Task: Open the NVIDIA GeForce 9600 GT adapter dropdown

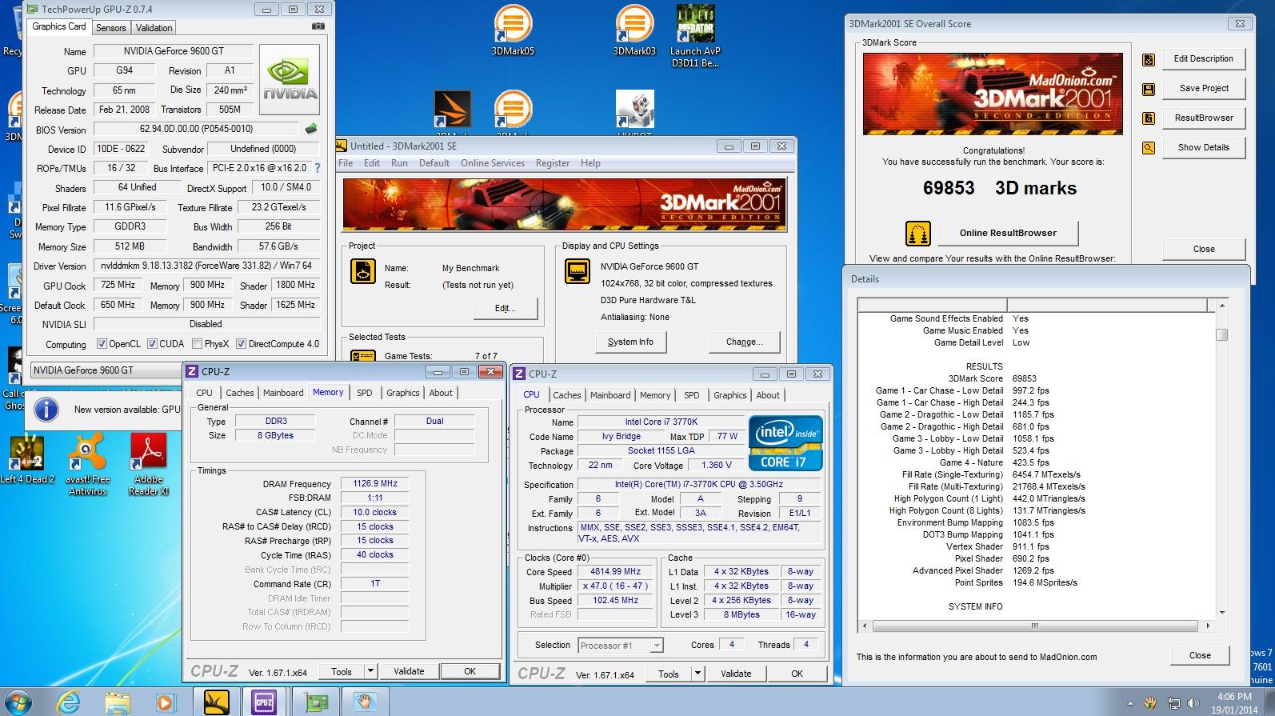Action: 106,370
